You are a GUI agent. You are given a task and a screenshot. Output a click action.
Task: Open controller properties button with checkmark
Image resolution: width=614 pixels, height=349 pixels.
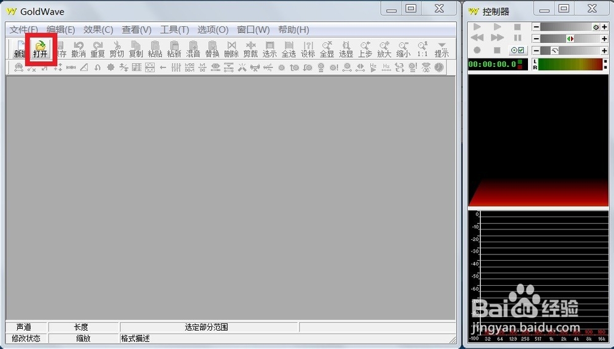518,50
